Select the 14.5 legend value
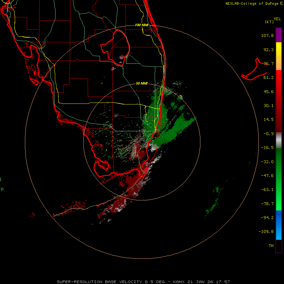The image size is (284, 284). tap(269, 120)
